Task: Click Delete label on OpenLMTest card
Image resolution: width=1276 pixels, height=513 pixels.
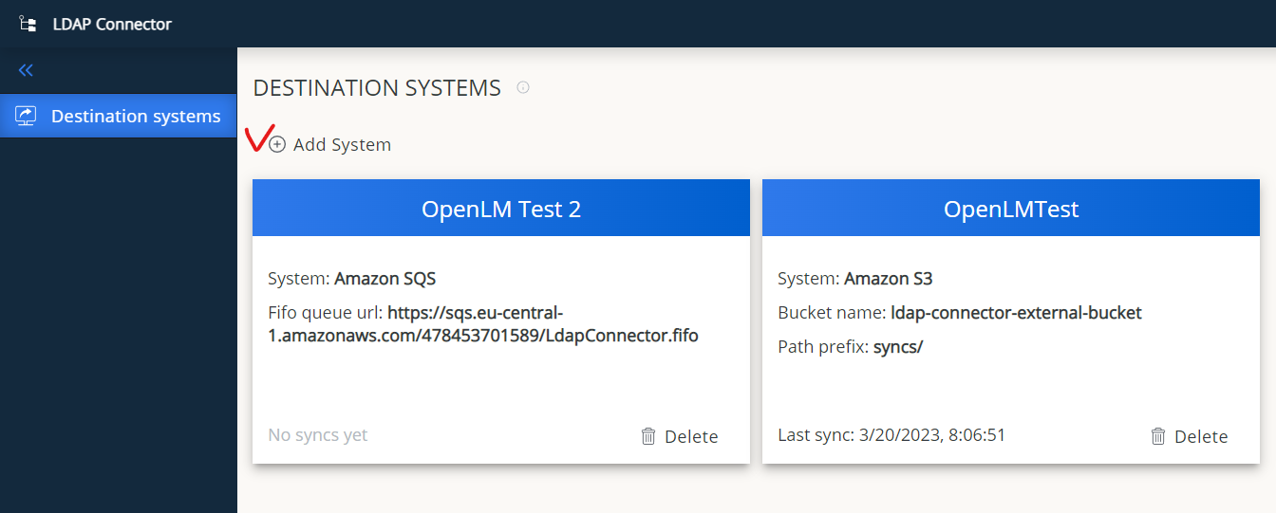Action: [1201, 436]
